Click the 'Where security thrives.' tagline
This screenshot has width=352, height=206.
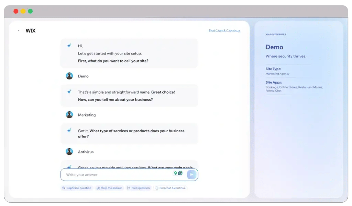click(286, 56)
